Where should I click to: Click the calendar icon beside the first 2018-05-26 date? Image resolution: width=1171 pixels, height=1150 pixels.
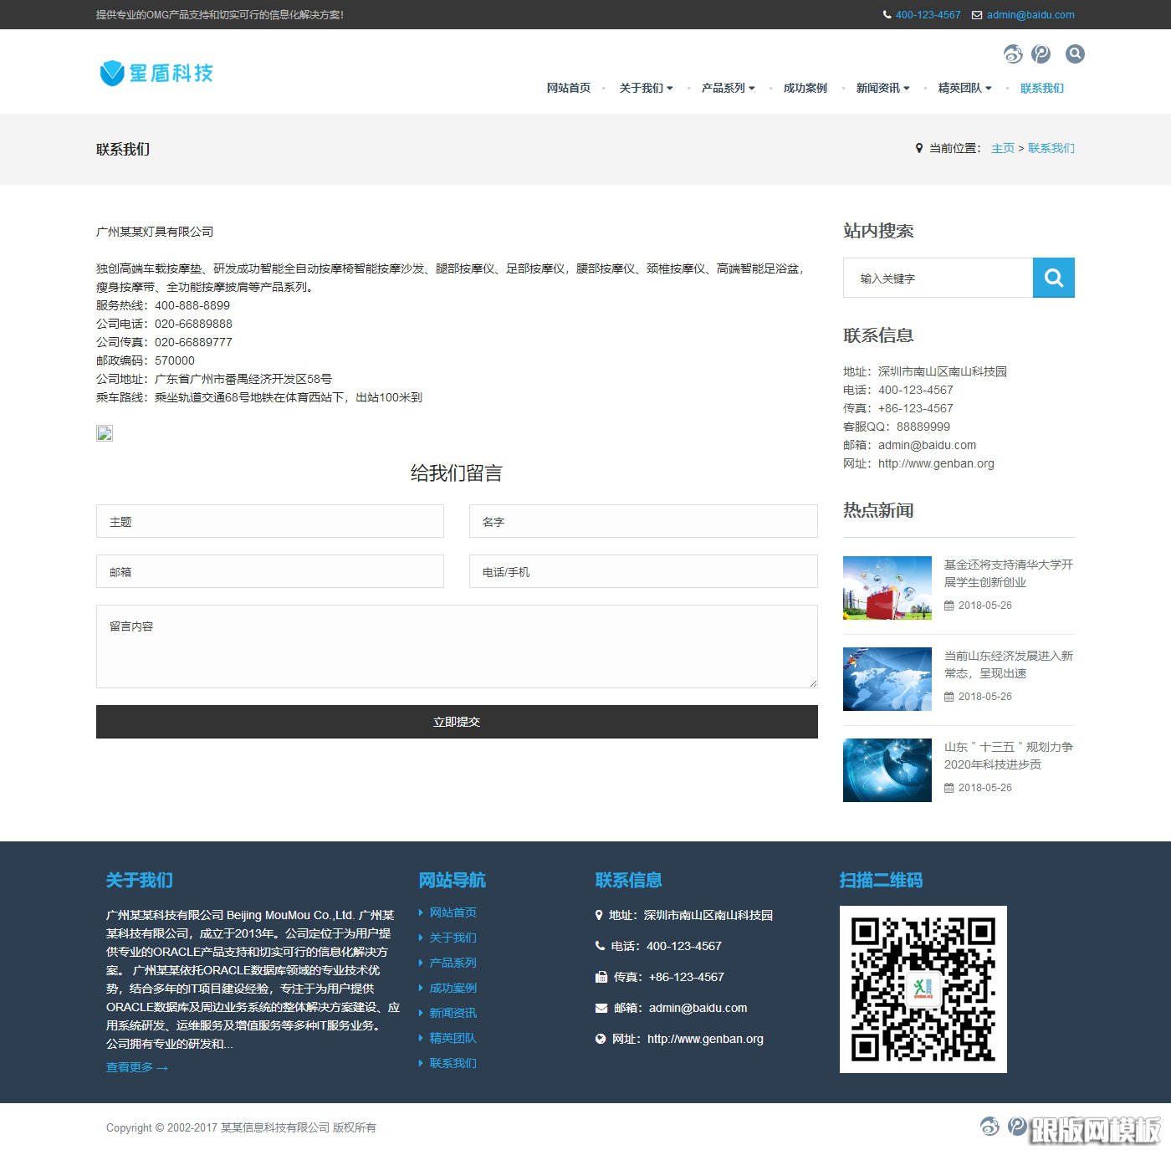click(x=949, y=606)
